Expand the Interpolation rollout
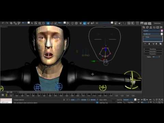This screenshot has height=123, width=164. coord(153,52)
